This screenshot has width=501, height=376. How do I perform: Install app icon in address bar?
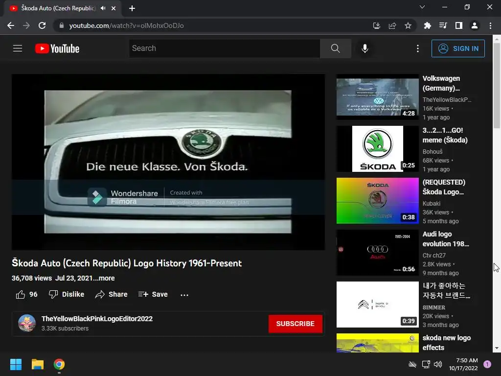[376, 25]
